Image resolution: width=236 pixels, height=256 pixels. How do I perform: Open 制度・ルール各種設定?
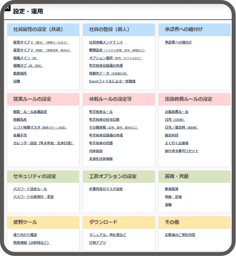(x=30, y=112)
